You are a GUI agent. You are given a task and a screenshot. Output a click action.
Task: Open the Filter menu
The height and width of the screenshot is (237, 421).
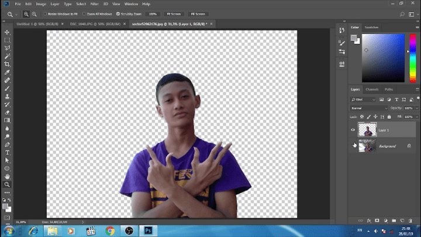(x=94, y=4)
